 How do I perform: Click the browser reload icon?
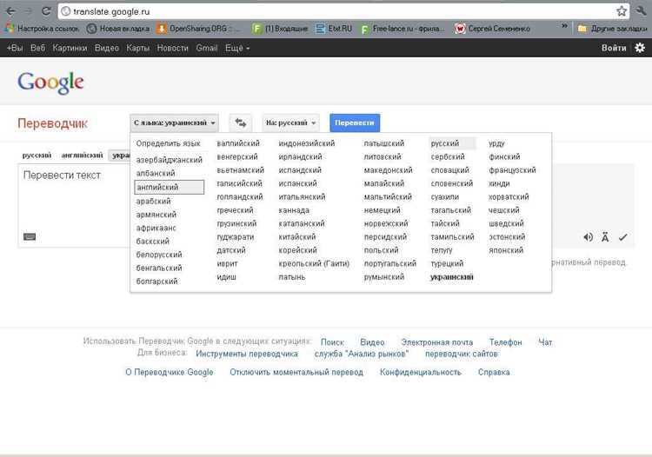[46, 11]
